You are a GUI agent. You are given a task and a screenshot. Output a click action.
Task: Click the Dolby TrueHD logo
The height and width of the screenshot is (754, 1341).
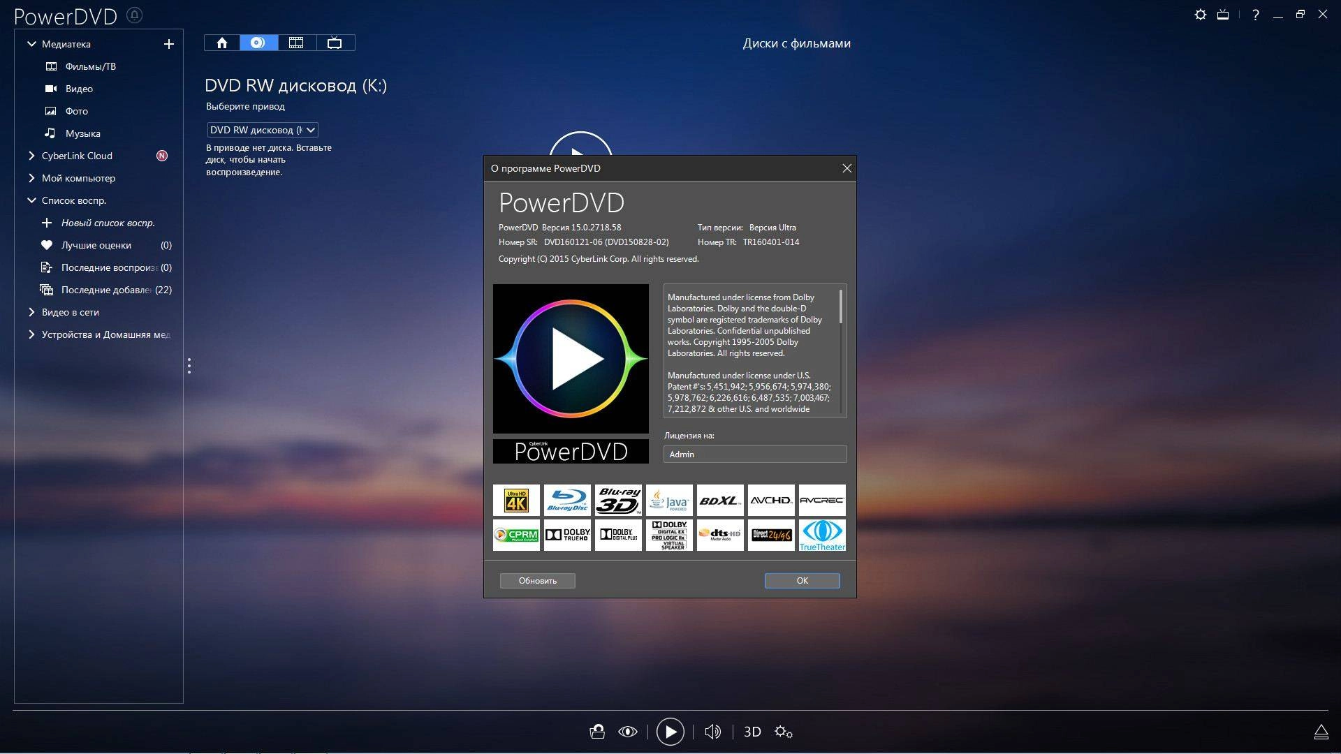(567, 535)
